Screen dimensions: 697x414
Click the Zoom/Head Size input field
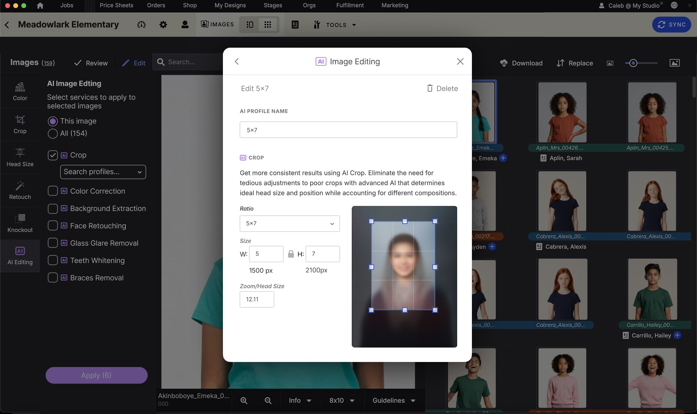pos(257,299)
